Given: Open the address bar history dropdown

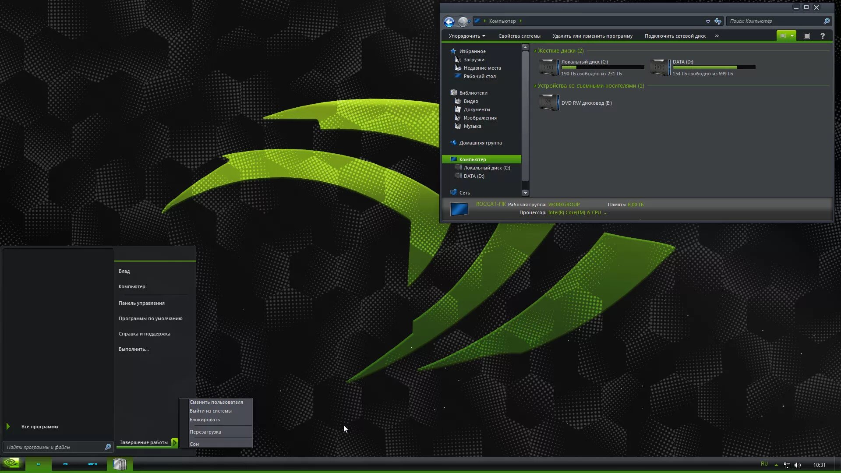Looking at the screenshot, I should tap(708, 21).
